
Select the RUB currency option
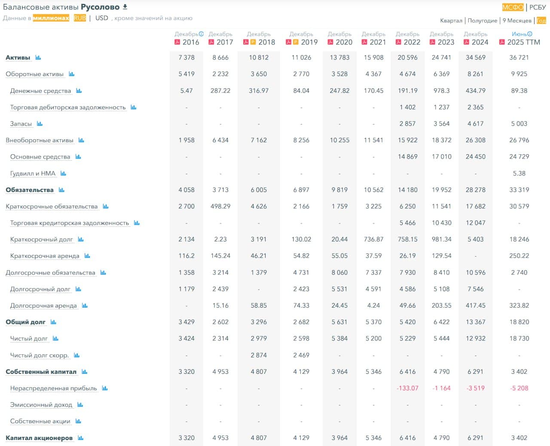tap(79, 18)
